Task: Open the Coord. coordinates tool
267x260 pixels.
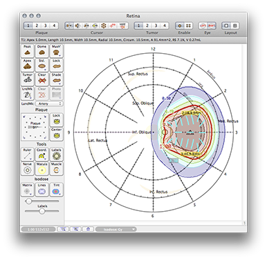Action: 42,154
